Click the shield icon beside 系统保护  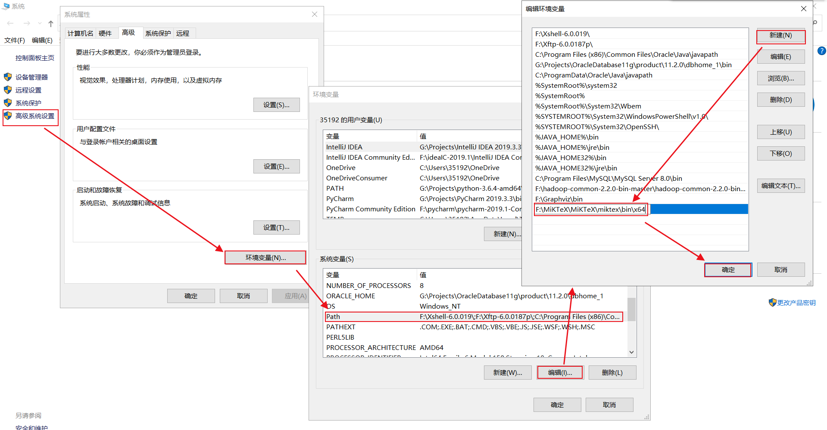coord(8,103)
